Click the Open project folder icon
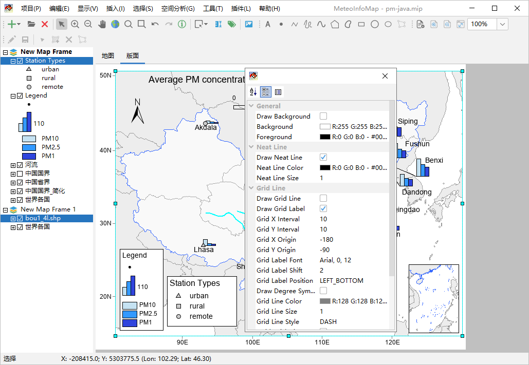 pos(31,24)
